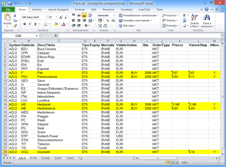This screenshot has height=167, width=226.
Task: Click the insert function fx icon
Action: (56, 36)
